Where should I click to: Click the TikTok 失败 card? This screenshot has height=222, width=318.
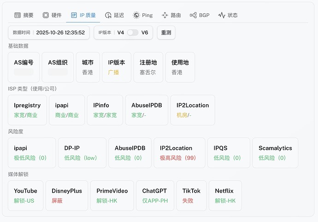click(191, 195)
